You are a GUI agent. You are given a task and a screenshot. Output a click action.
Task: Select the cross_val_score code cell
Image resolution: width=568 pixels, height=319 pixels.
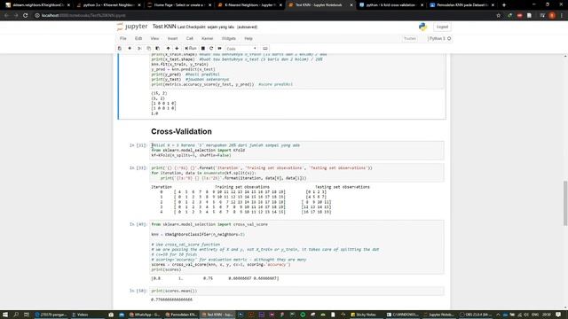(296, 247)
